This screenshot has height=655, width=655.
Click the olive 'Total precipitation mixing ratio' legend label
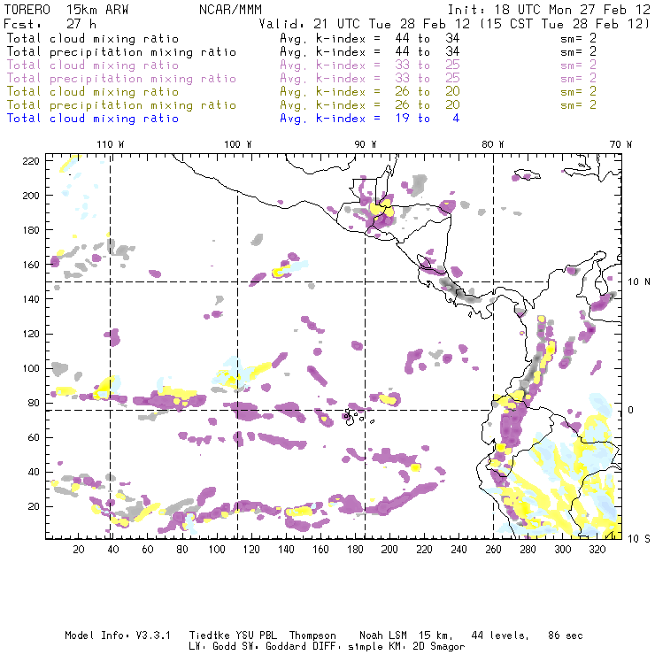tap(121, 104)
